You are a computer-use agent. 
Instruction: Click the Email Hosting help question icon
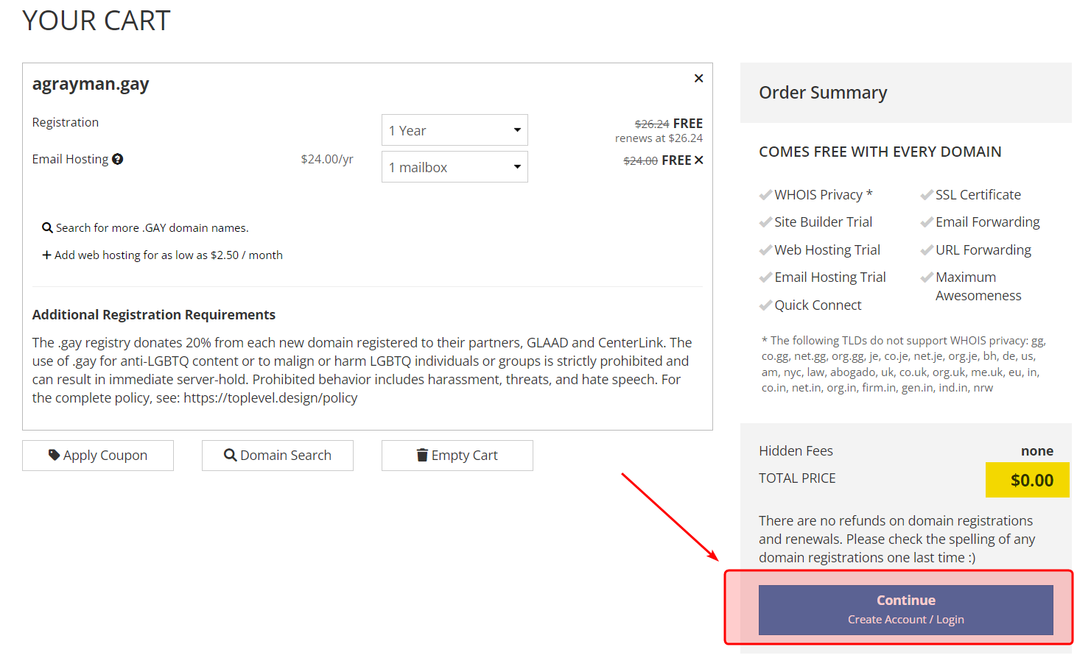tap(118, 159)
